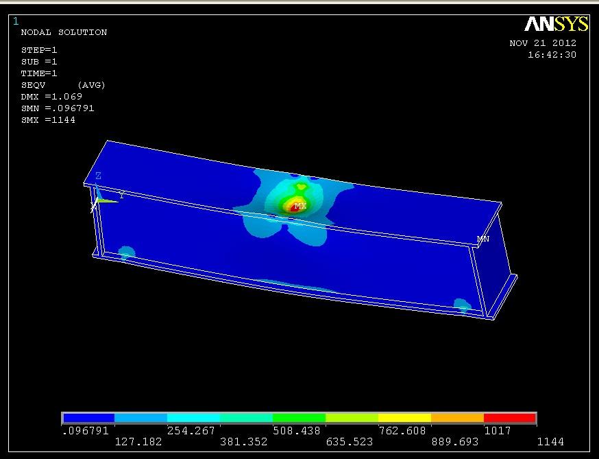Click the DMX =1.069 value
Screen dimensions: 599x459
click(x=51, y=96)
